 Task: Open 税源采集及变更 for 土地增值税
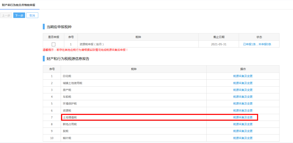tap(243, 117)
